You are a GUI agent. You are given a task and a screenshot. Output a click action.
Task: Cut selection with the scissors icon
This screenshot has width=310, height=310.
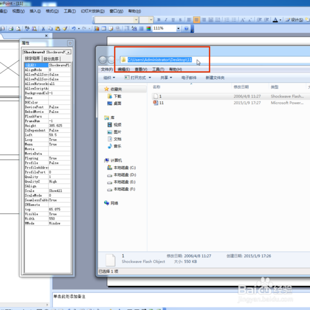coord(43,29)
